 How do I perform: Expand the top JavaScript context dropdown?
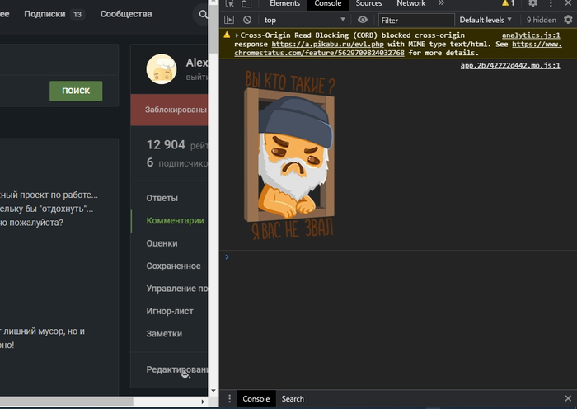click(307, 20)
